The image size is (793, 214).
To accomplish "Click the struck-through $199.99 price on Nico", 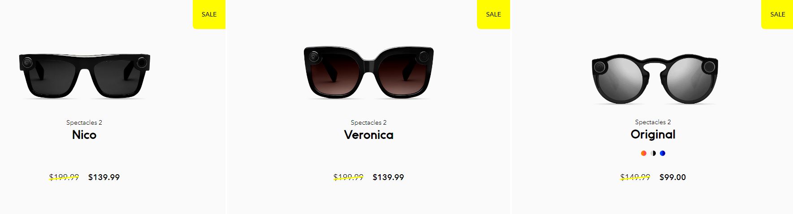I will point(64,177).
